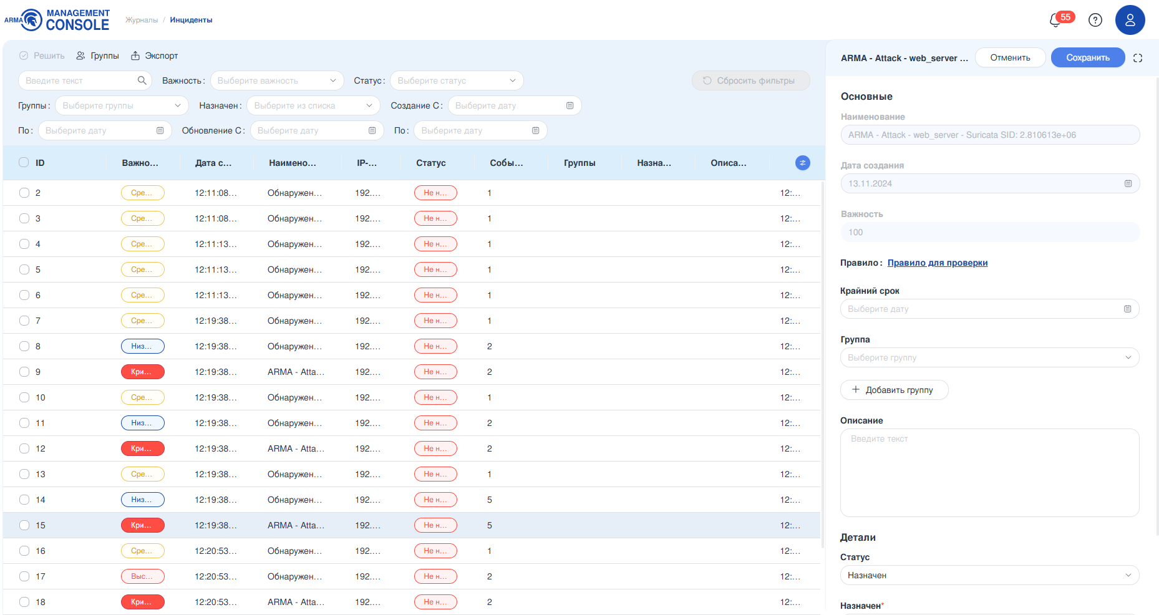Screen dimensions: 1159x615
Task: Follow the Правило для проверки link
Action: 937,263
